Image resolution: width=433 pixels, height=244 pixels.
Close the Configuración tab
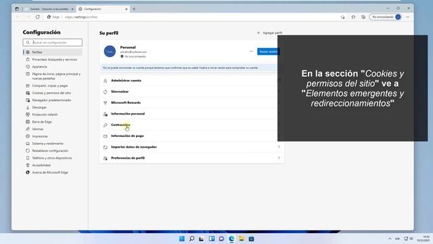click(x=127, y=9)
